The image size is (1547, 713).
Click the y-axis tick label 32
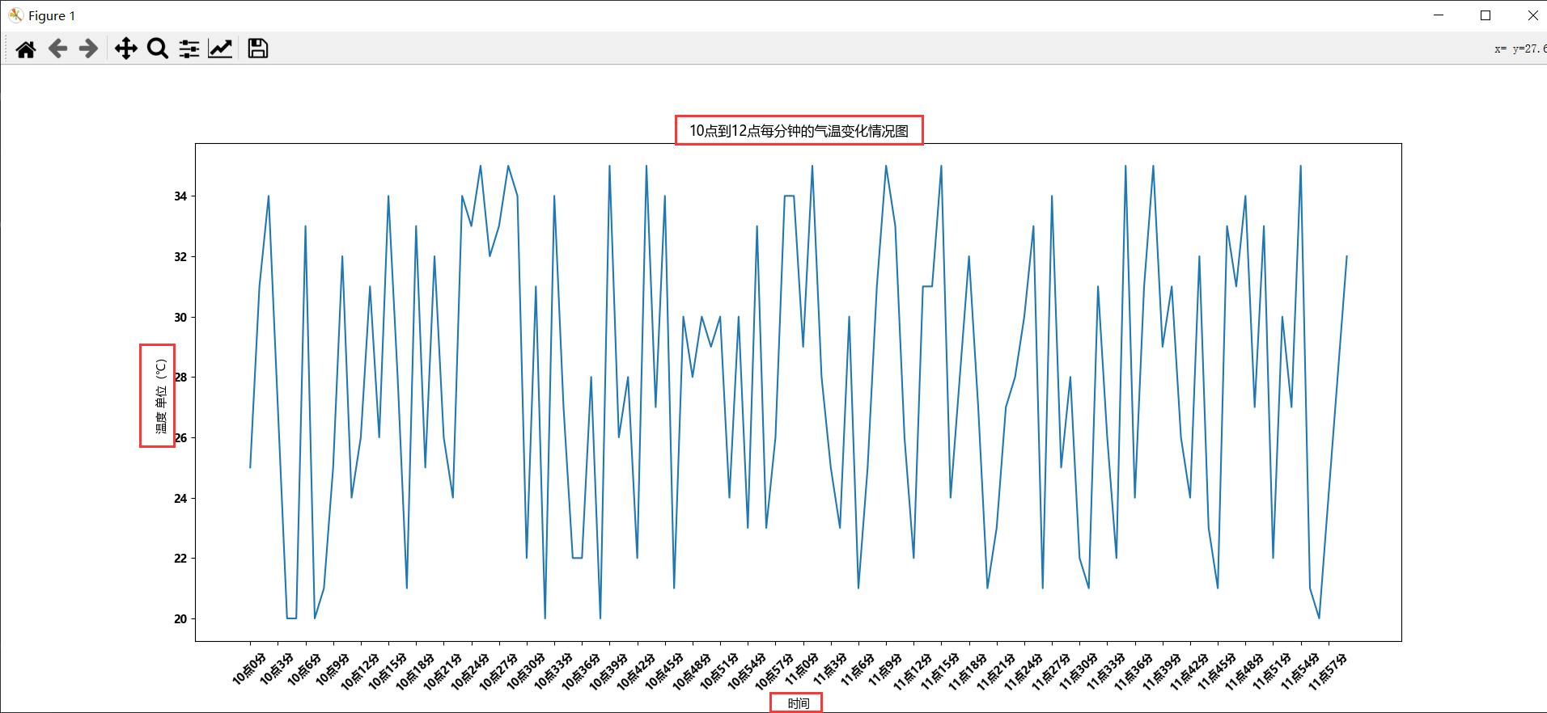180,257
